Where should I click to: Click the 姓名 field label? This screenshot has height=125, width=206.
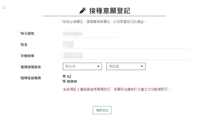click(x=24, y=45)
